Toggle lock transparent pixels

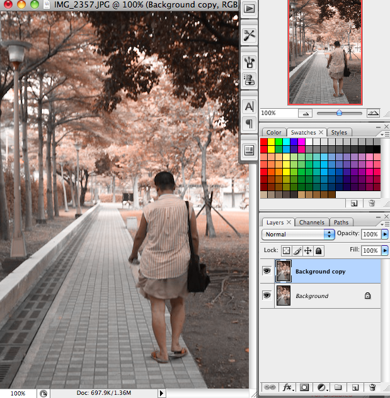pyautogui.click(x=286, y=251)
